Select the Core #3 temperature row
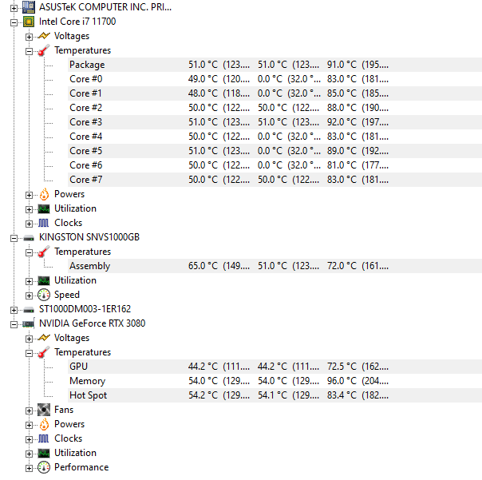This screenshot has height=480, width=482. pos(275,122)
